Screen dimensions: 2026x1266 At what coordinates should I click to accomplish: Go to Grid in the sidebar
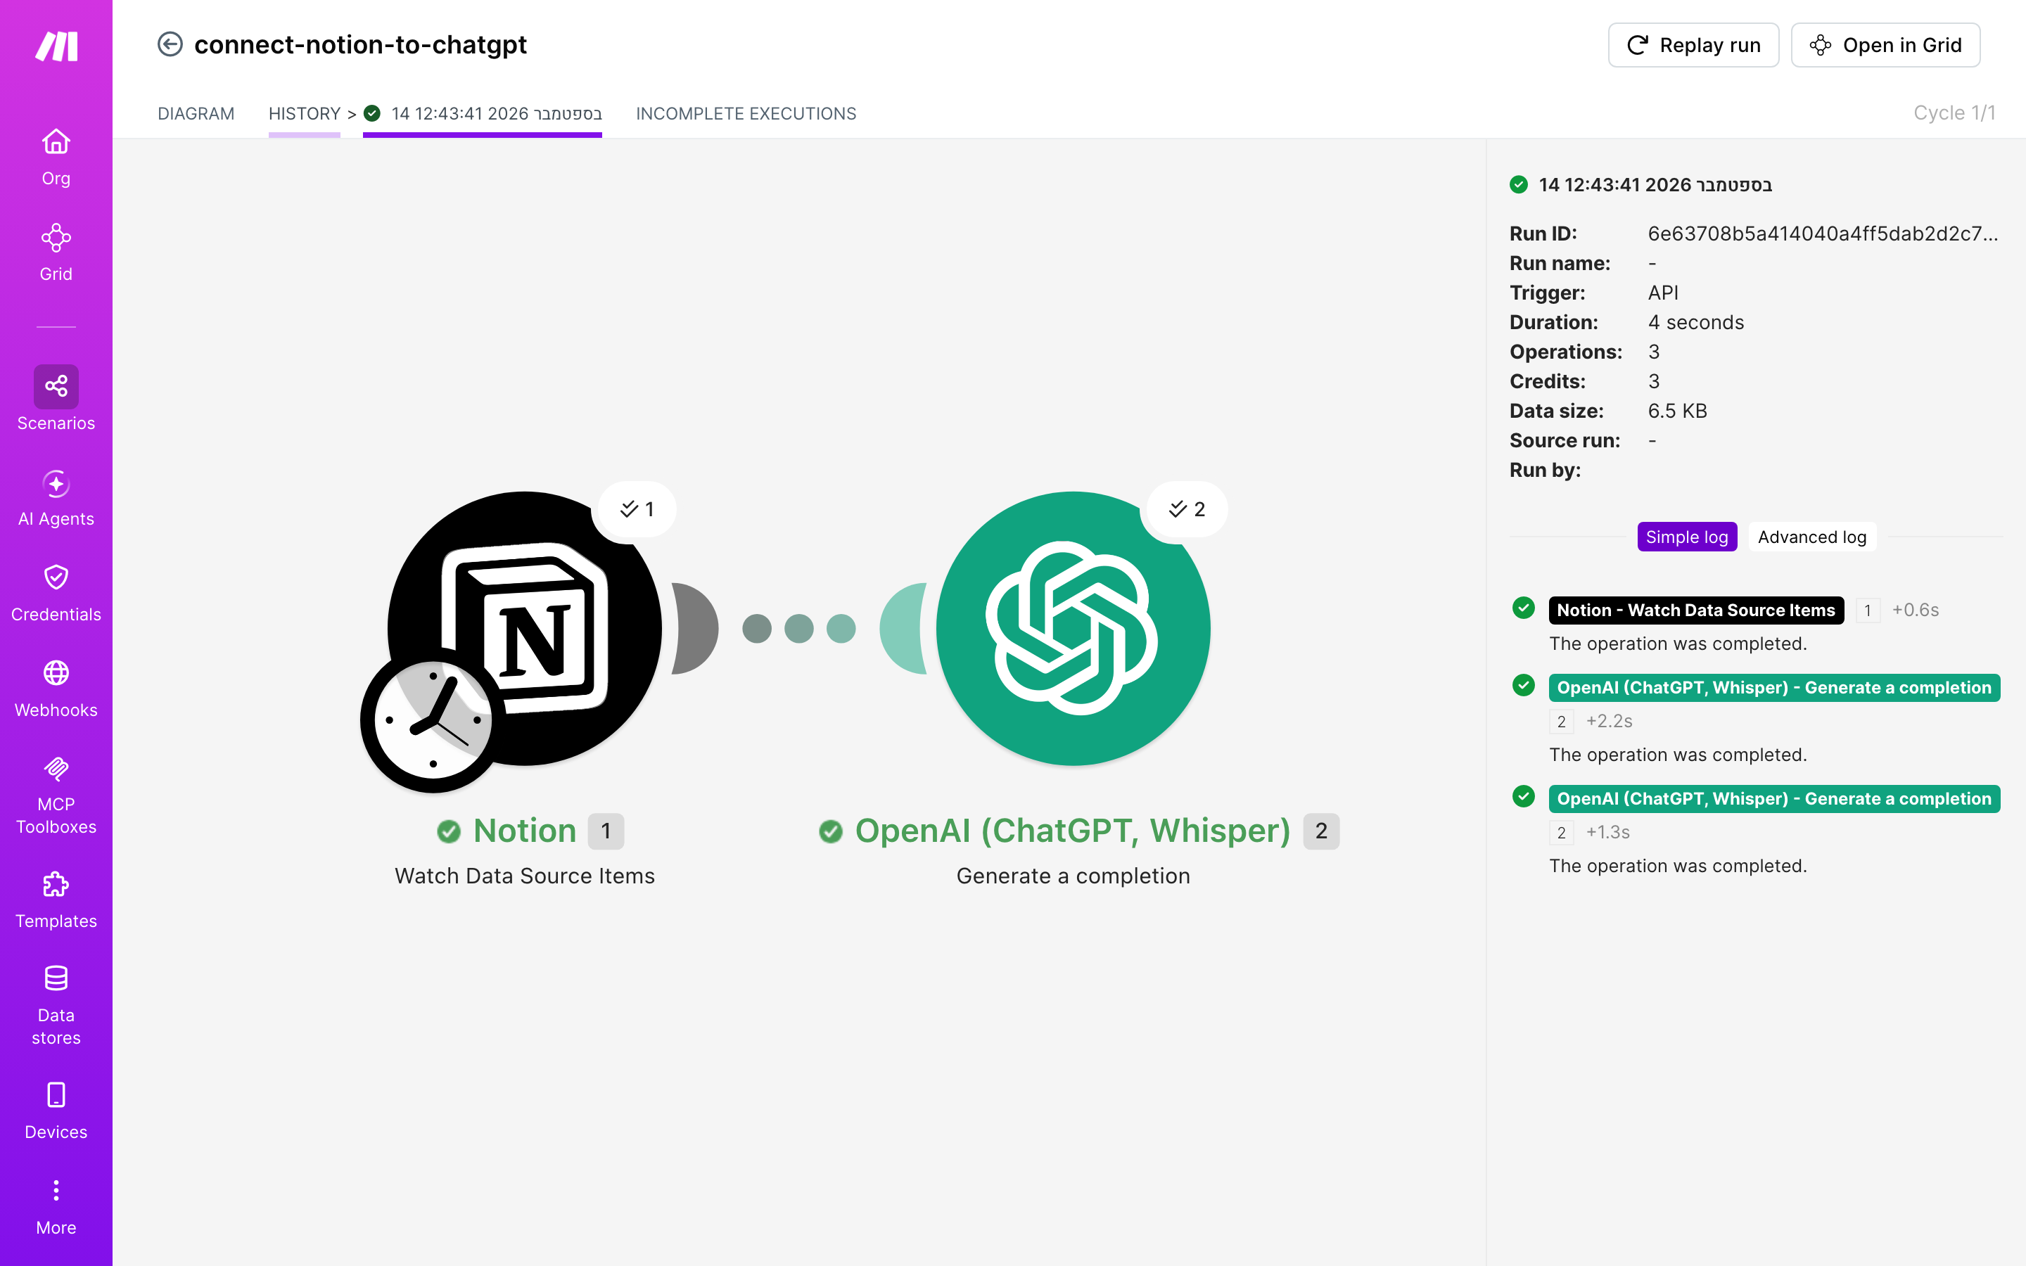56,253
